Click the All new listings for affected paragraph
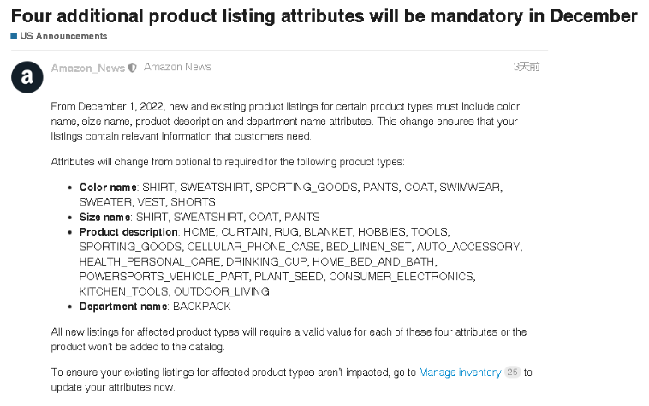Screen dimensions: 649x406 point(289,339)
